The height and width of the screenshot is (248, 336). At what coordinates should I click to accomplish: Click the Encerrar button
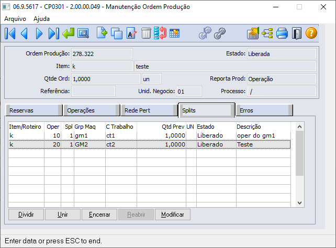pos(99,215)
